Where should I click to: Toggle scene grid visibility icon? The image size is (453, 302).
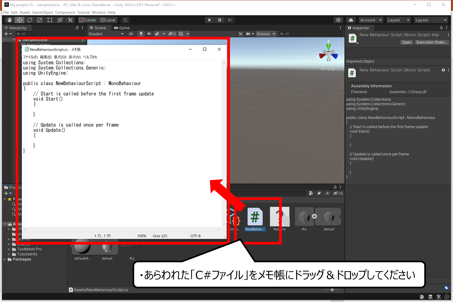(181, 34)
